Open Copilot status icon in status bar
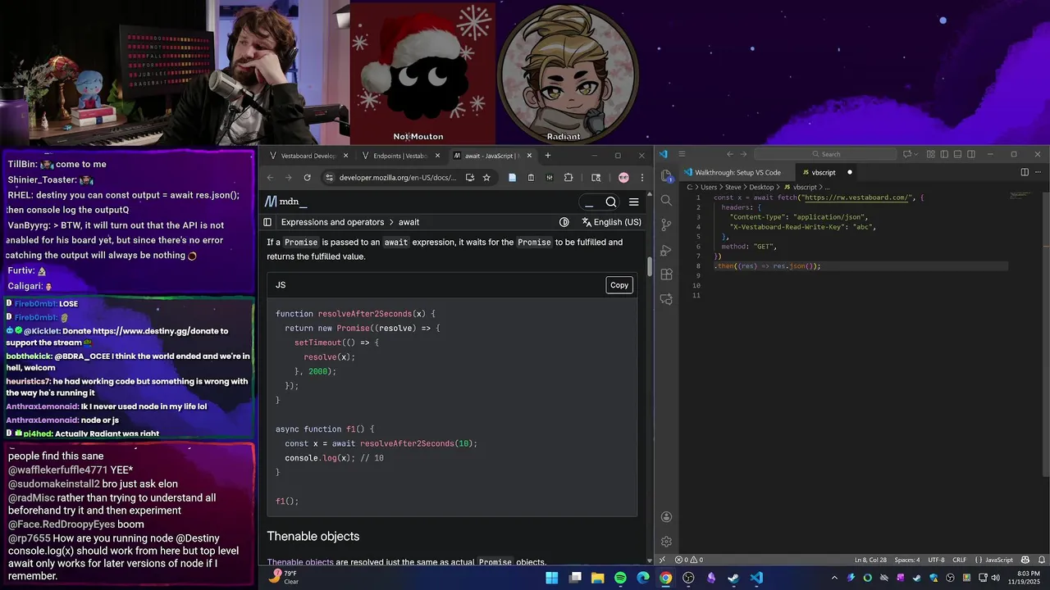1050x590 pixels. point(1024,560)
